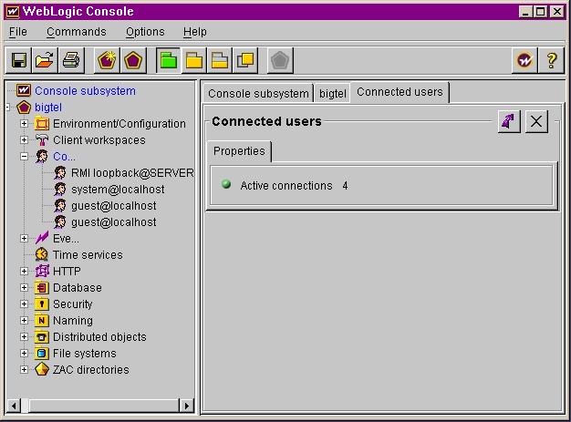The height and width of the screenshot is (422, 571).
Task: Click the greyed-out pentagon toolbar icon
Action: point(280,60)
